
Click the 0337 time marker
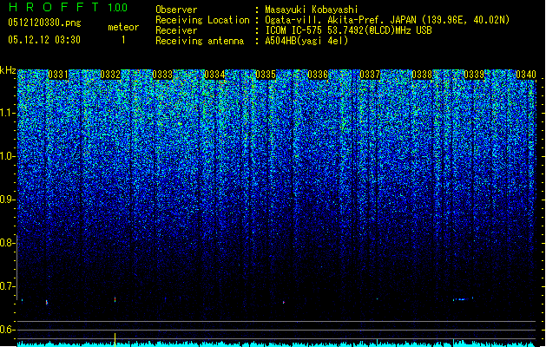point(370,75)
